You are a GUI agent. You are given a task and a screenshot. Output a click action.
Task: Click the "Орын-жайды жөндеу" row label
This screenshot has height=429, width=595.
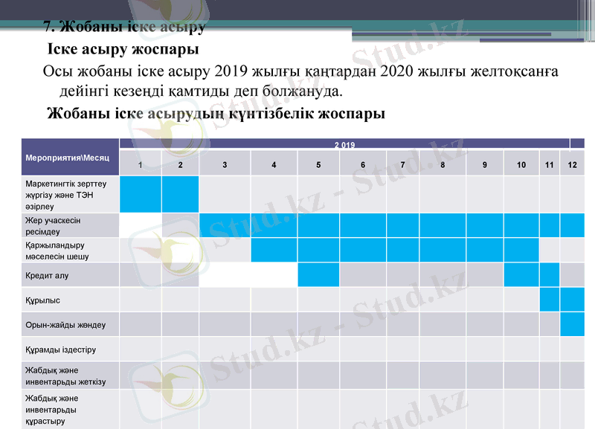[65, 325]
